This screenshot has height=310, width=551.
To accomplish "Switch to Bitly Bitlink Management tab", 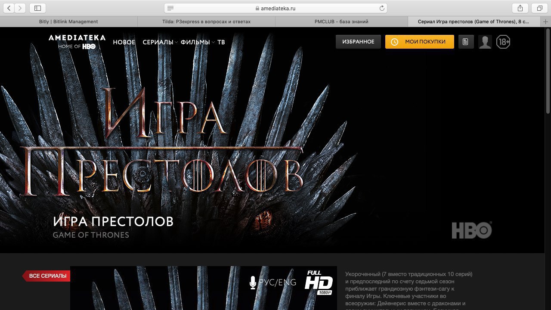I will (68, 22).
